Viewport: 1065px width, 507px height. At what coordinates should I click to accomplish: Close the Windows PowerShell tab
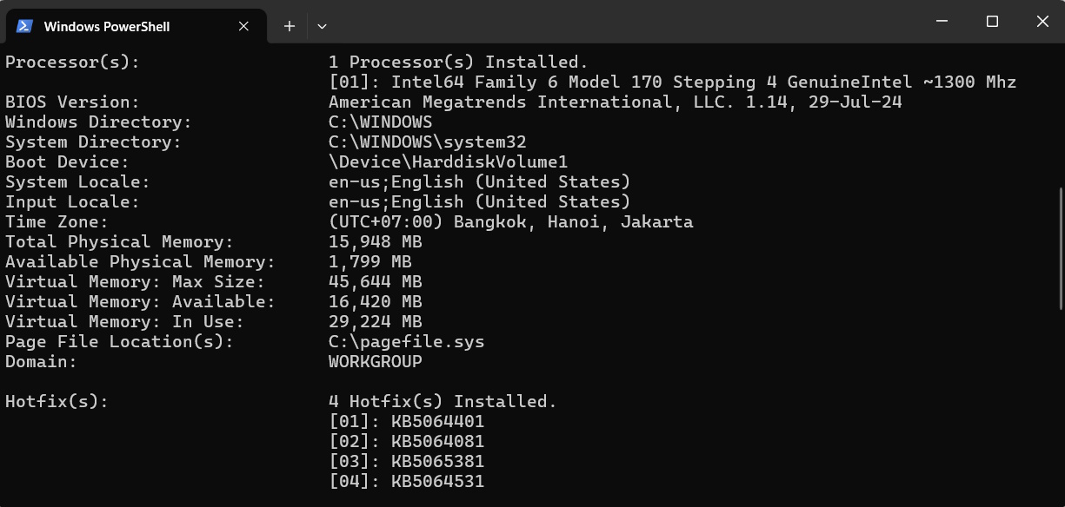point(244,26)
